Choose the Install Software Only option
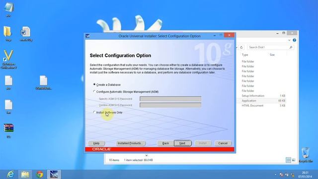This screenshot has width=318, height=179. [x=94, y=112]
